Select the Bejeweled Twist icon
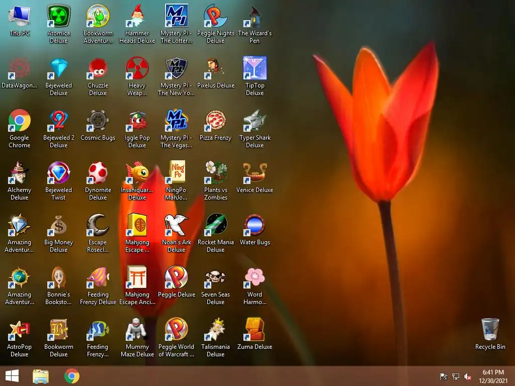The image size is (515, 386). 58,172
